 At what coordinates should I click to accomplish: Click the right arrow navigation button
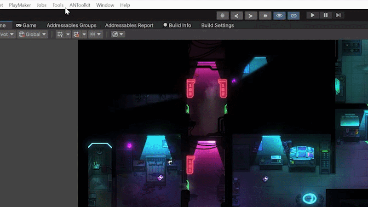[x=250, y=16]
